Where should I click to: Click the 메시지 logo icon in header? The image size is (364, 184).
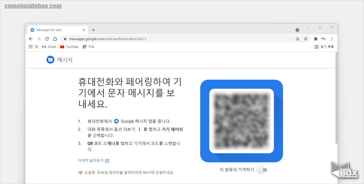click(50, 60)
